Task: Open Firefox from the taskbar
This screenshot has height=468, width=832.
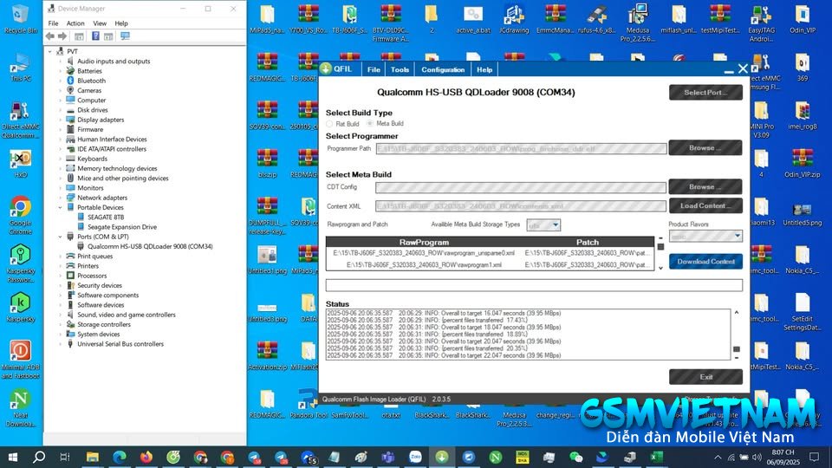Action: coord(146,457)
